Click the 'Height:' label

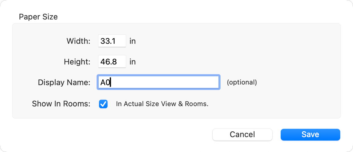[x=77, y=62]
